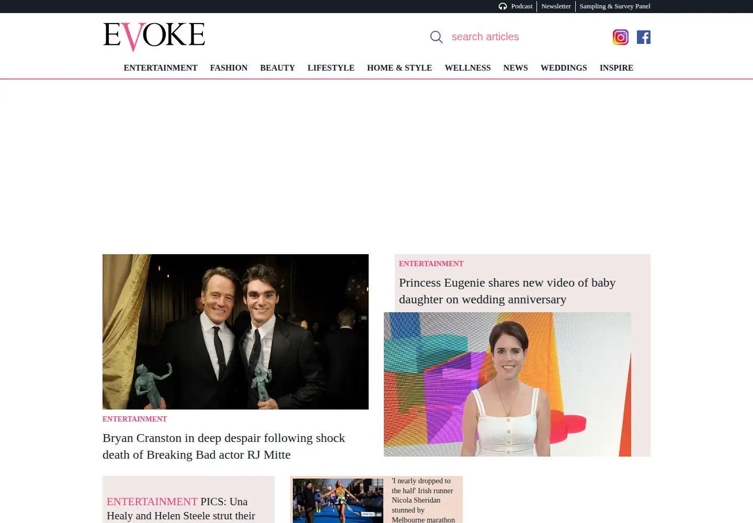Open the Entertainment menu
Viewport: 753px width, 523px height.
pyautogui.click(x=161, y=68)
